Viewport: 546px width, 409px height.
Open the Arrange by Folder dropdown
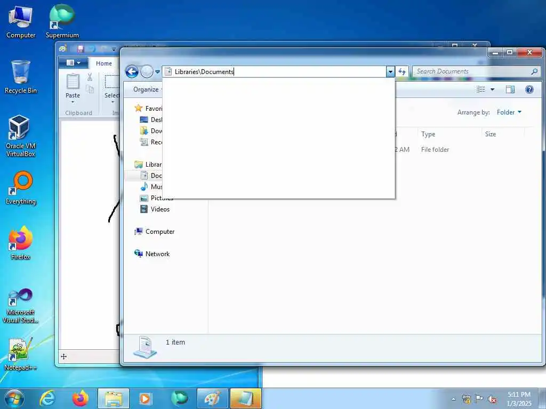(509, 112)
